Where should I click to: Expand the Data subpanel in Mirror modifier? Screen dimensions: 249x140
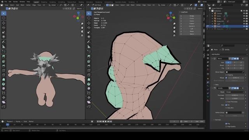tap(214, 85)
